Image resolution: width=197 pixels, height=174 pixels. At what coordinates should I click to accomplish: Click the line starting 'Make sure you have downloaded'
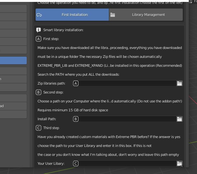coord(110,48)
